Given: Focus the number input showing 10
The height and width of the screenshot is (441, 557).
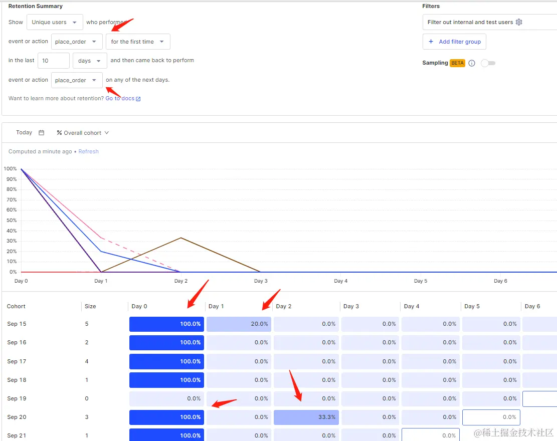Looking at the screenshot, I should point(53,61).
